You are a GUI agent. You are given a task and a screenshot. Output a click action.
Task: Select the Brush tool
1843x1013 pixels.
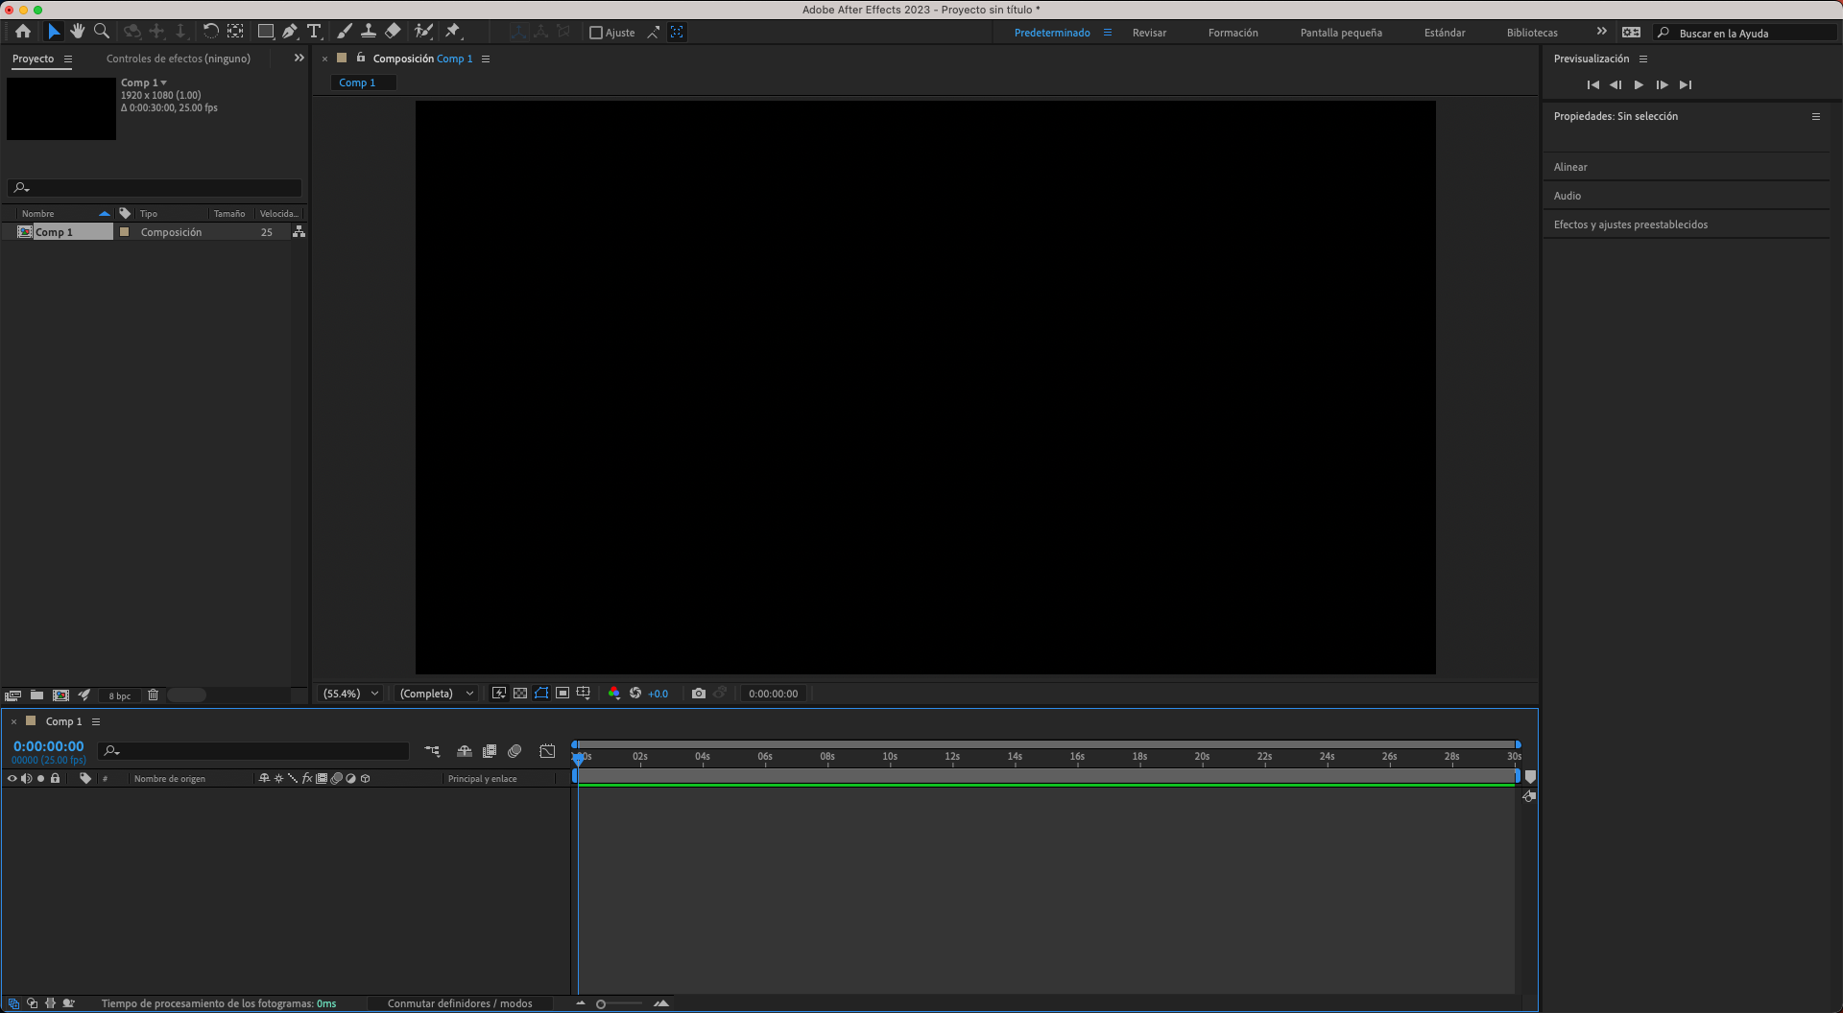[x=345, y=32]
